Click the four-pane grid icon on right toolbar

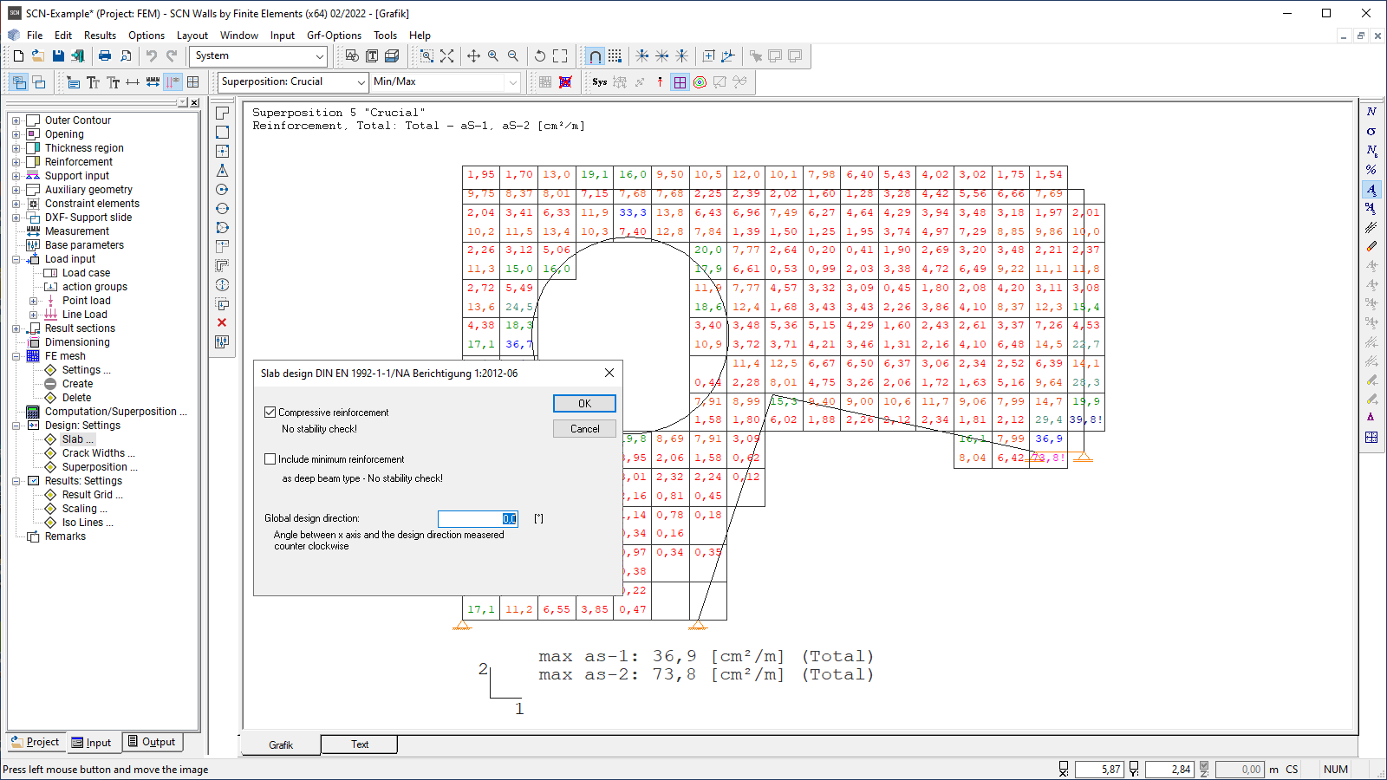(1371, 438)
